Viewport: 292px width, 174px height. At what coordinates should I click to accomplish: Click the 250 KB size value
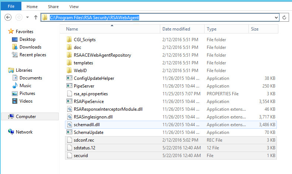tap(269, 86)
